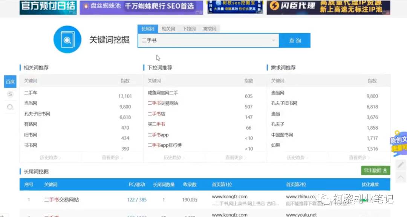Open 查看更多 under 需求词推荐

pyautogui.click(x=359, y=157)
